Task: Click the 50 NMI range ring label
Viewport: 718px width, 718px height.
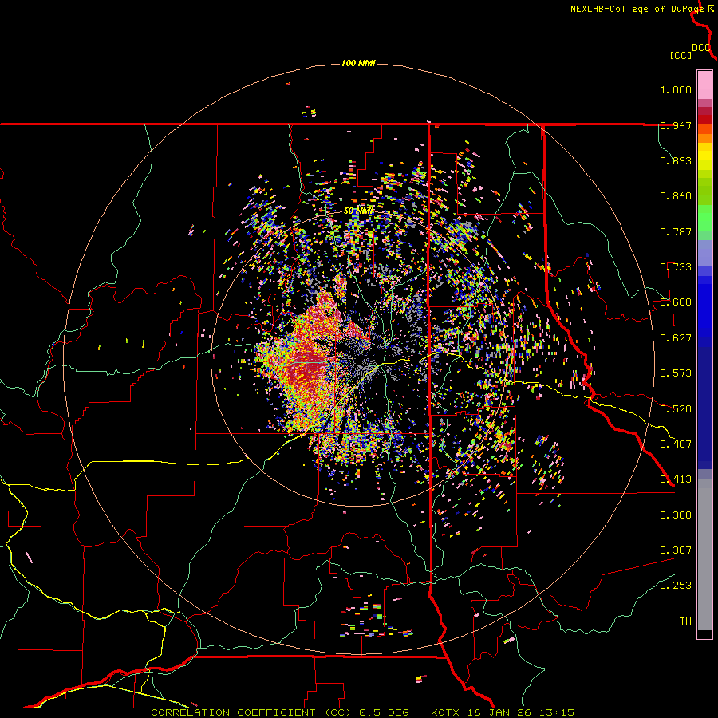Action: [358, 211]
